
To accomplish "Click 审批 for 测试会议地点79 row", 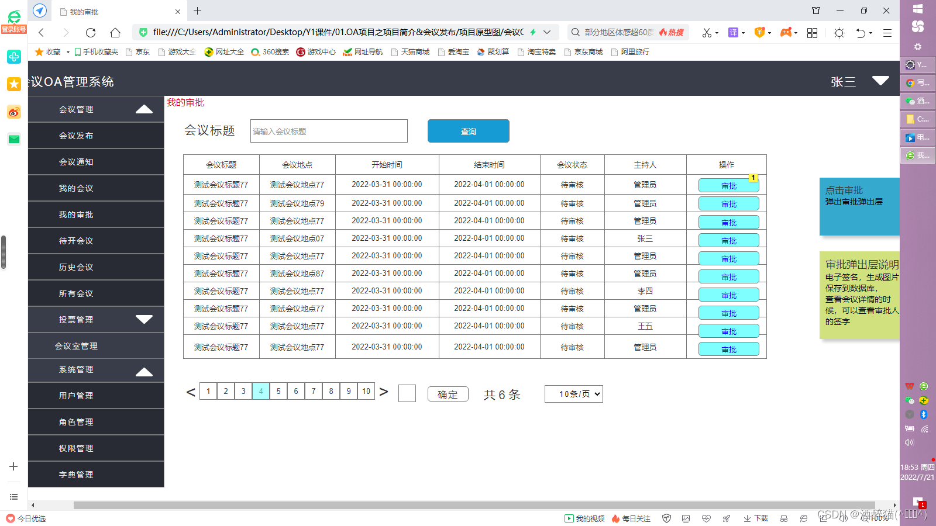I will tap(729, 204).
